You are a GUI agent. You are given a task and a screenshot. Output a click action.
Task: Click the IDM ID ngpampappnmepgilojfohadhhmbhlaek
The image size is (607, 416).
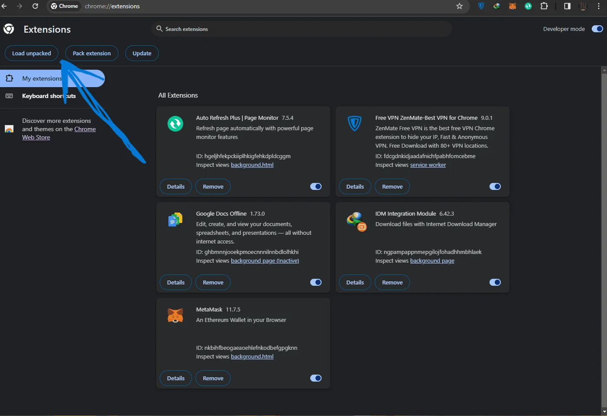pyautogui.click(x=429, y=252)
